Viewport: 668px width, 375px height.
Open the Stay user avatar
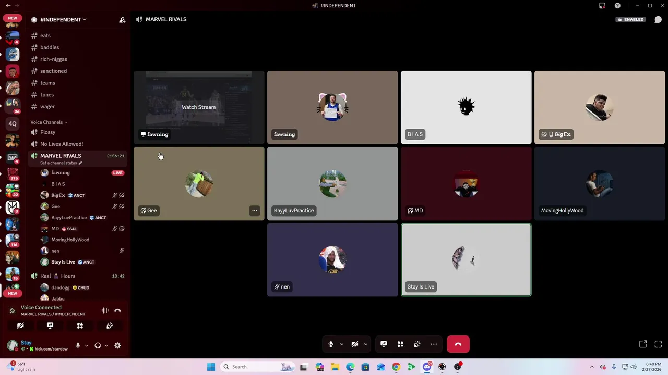click(x=13, y=345)
